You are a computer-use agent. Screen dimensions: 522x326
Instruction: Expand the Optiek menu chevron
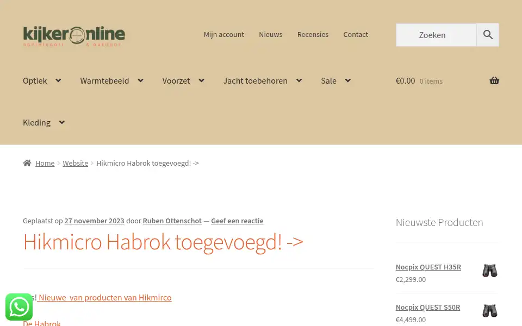58,80
